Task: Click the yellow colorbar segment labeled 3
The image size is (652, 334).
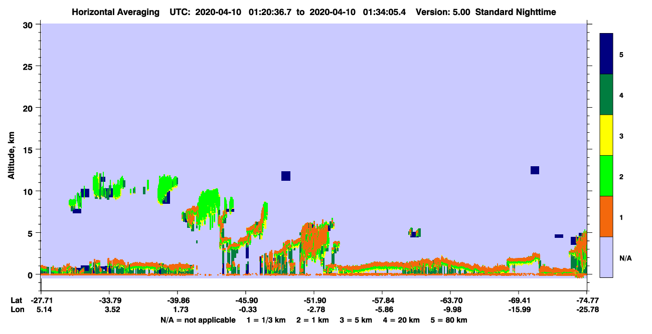Action: pos(606,135)
